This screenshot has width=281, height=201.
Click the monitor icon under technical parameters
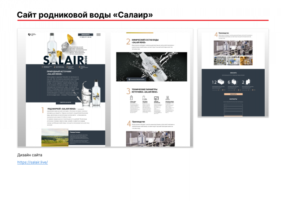(x=156, y=98)
